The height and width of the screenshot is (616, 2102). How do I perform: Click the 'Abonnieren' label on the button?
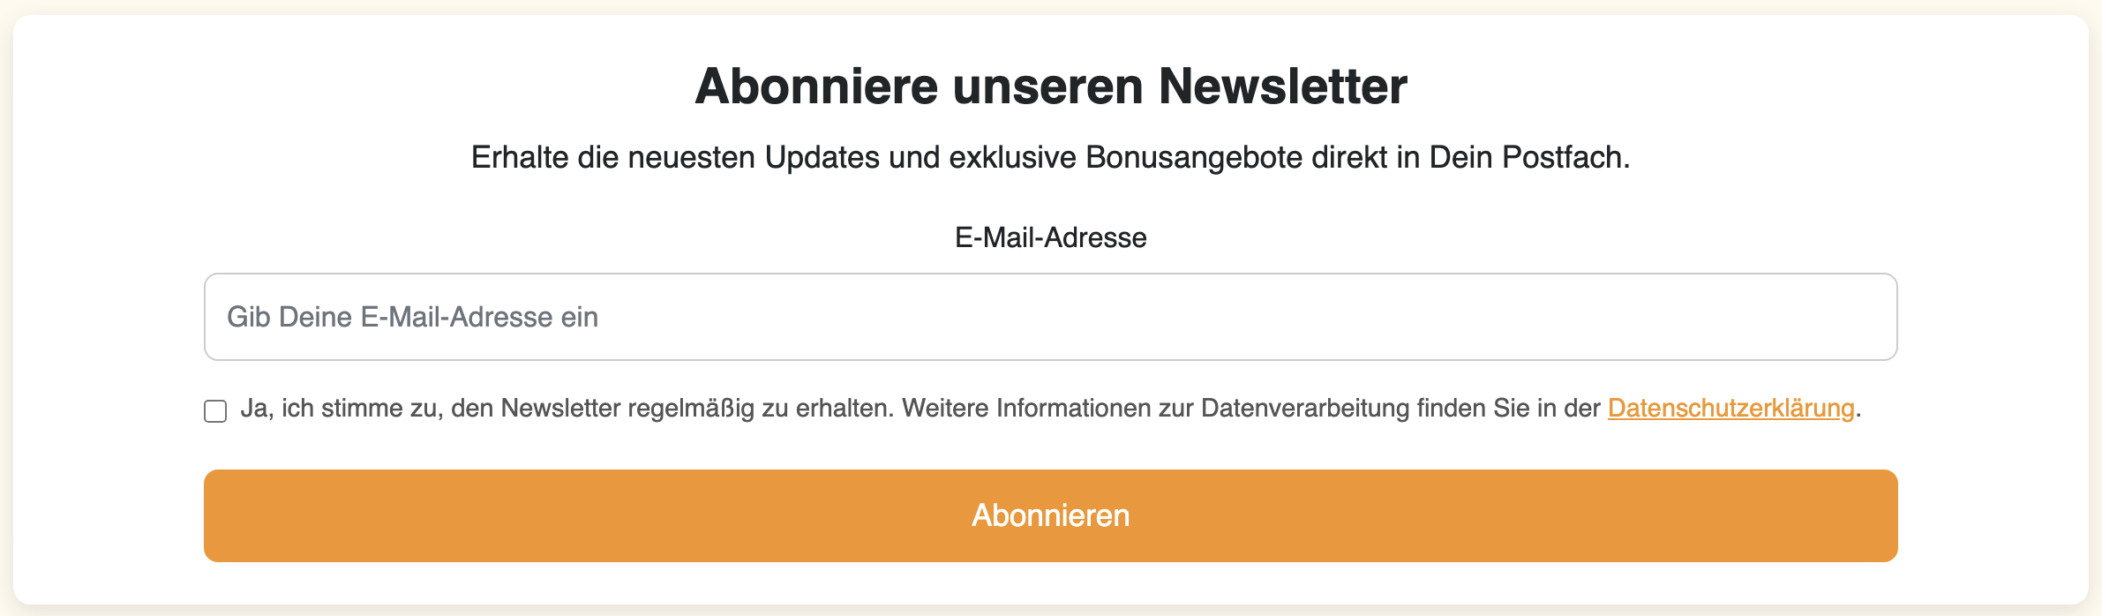pos(1050,515)
